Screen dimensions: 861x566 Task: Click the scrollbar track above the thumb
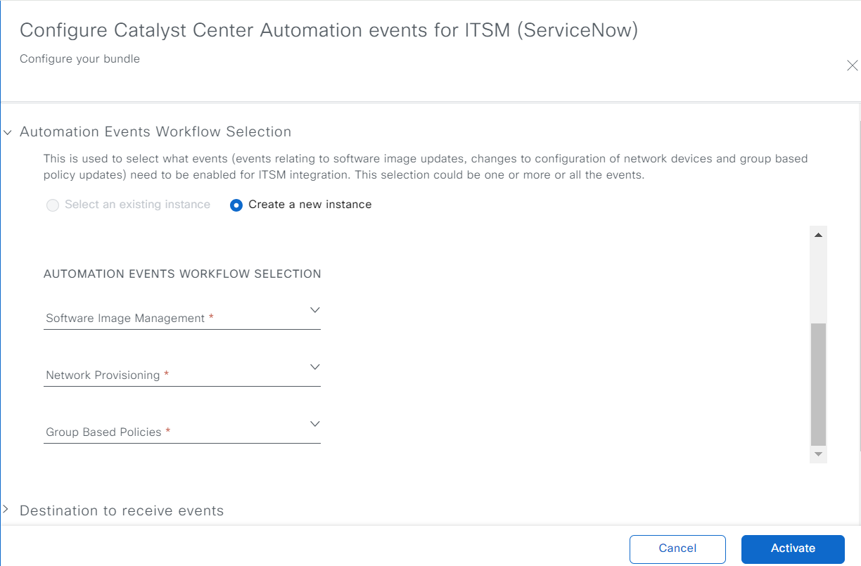tap(818, 283)
